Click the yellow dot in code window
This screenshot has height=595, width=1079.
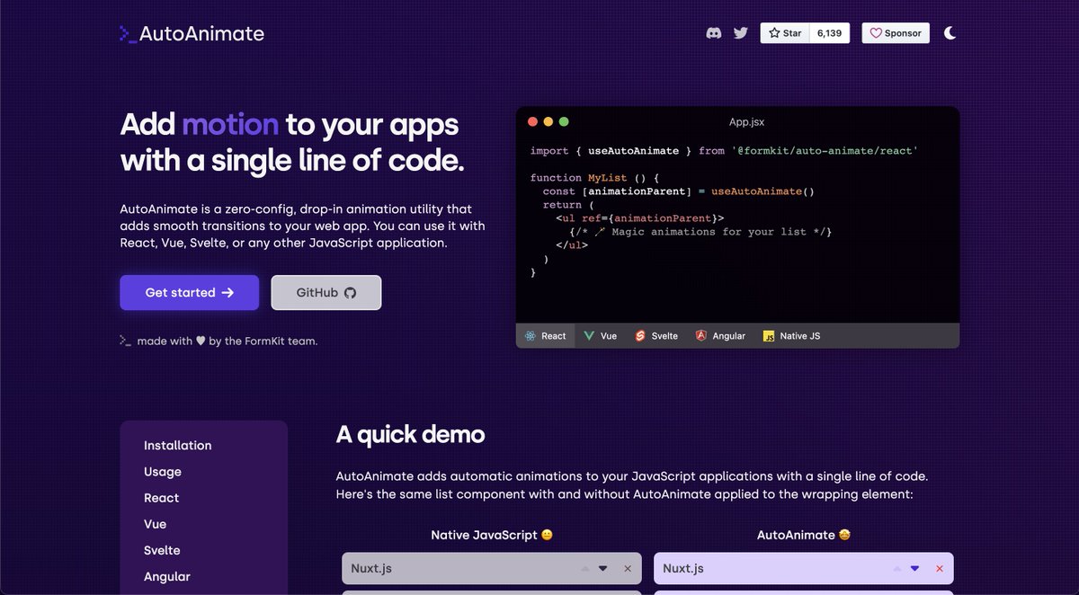548,121
